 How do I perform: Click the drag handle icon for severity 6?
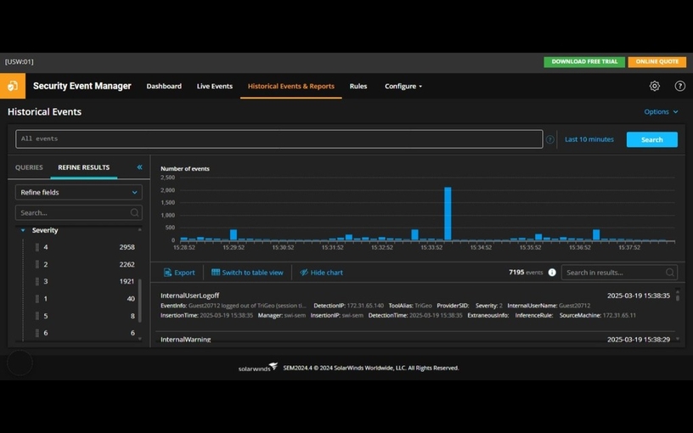tap(37, 333)
